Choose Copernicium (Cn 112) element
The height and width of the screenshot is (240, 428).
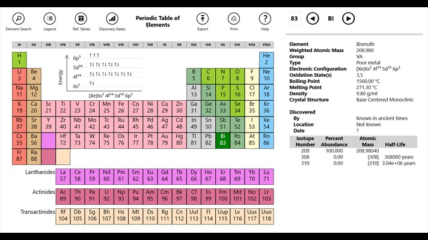(x=179, y=216)
